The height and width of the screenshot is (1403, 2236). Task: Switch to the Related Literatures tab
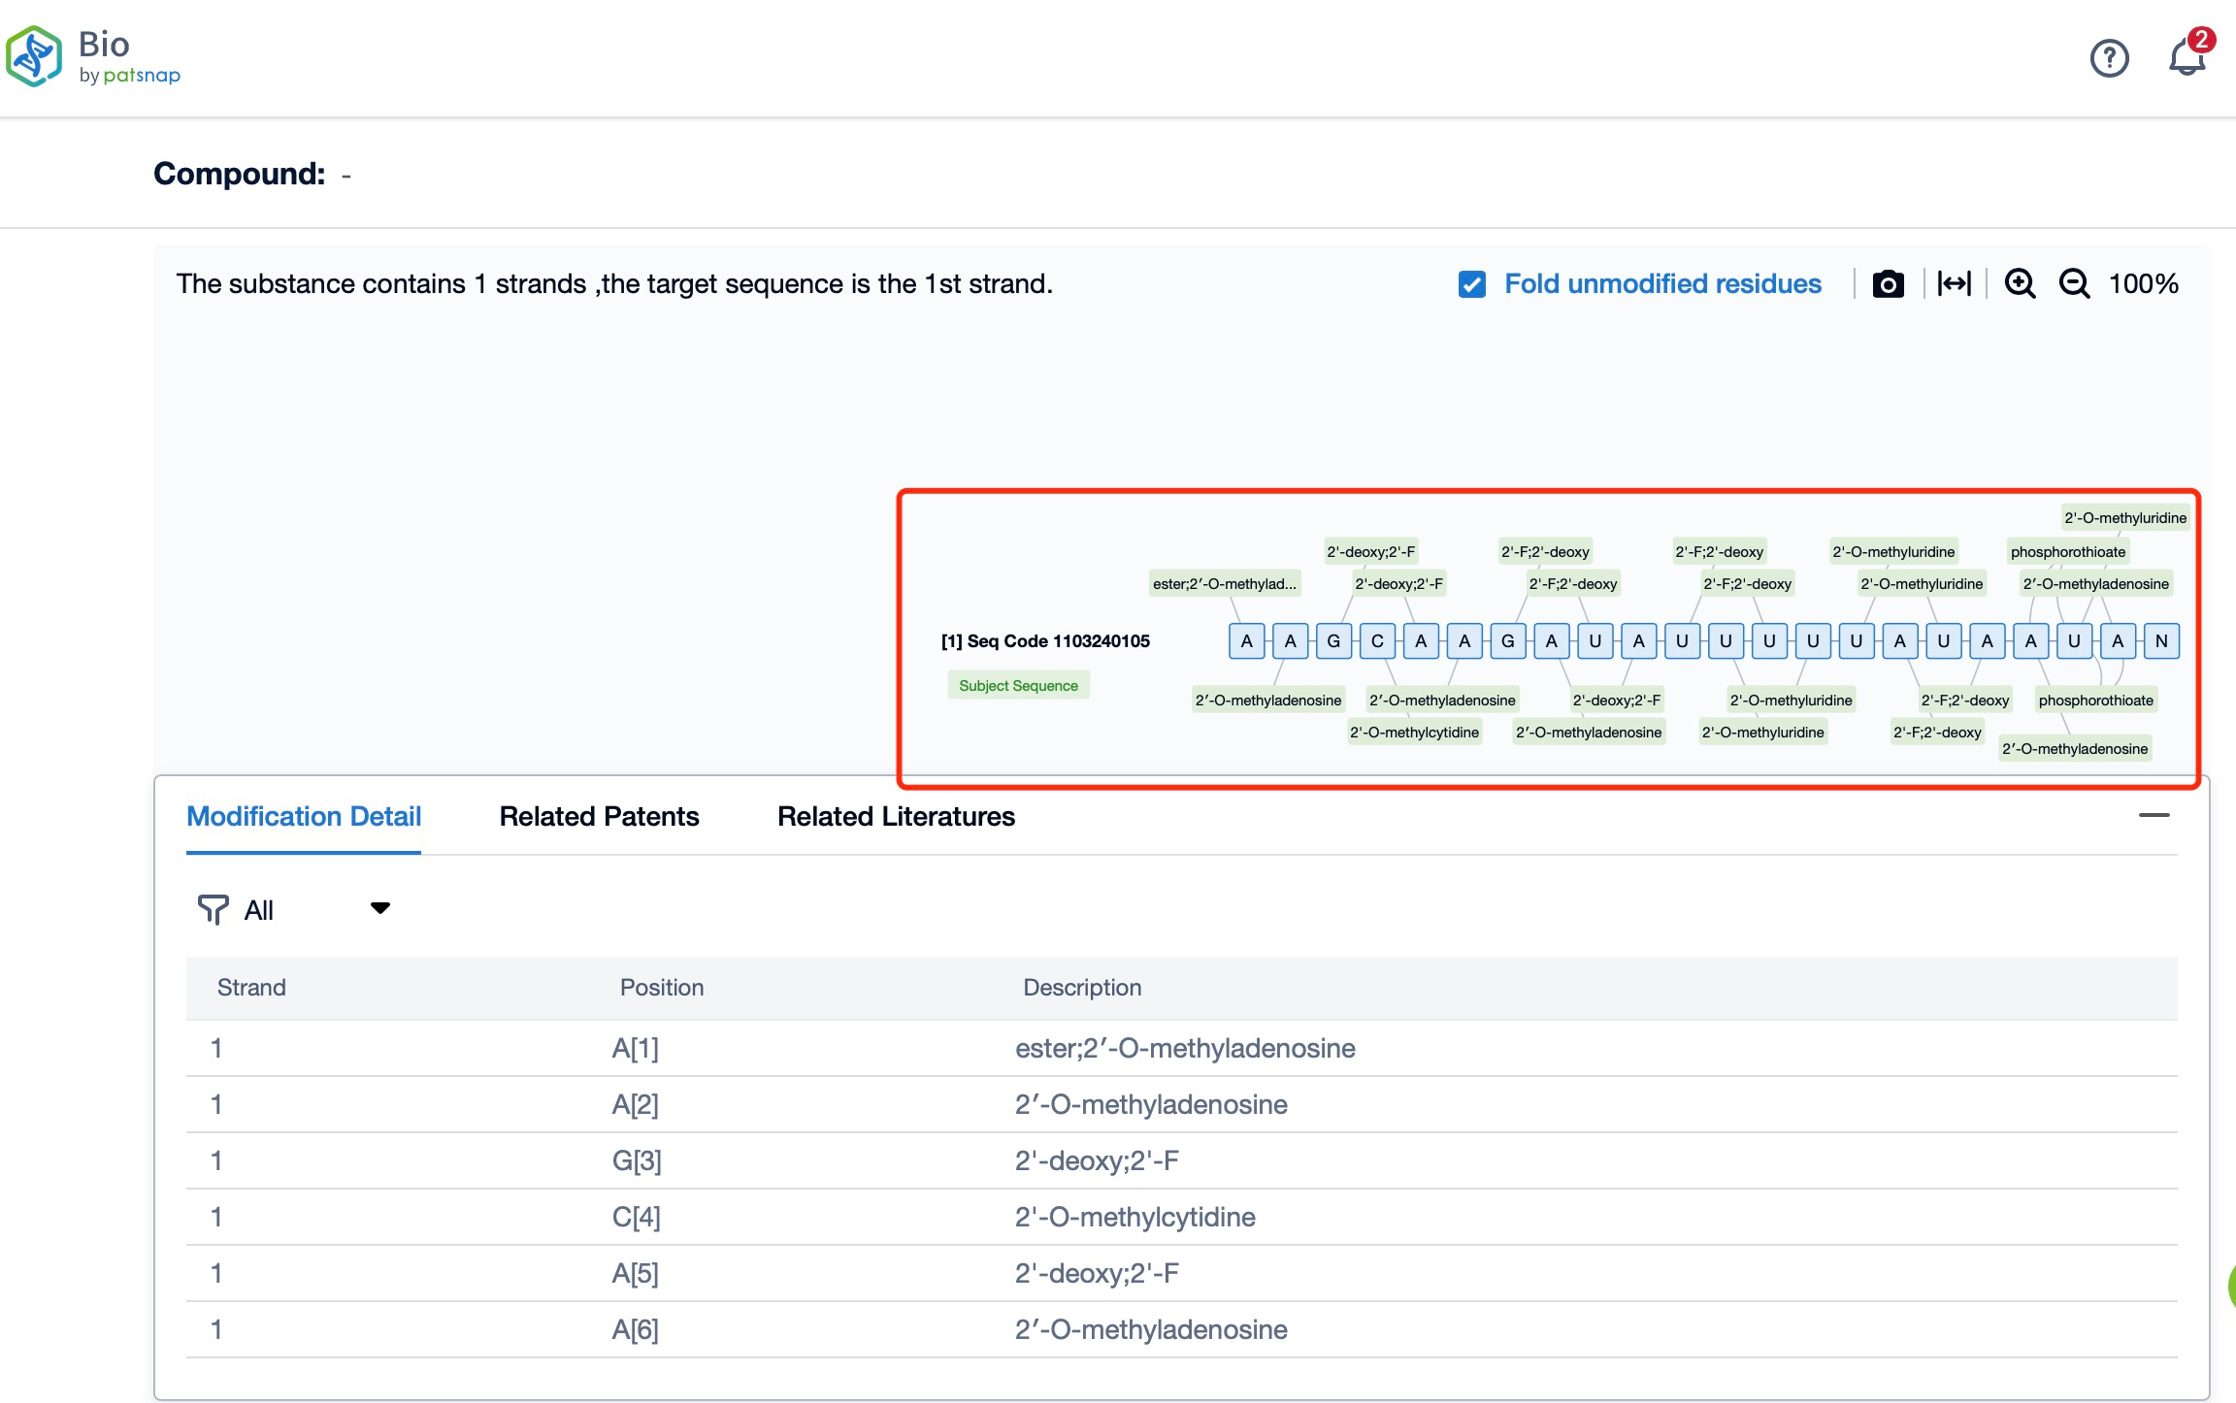coord(894,816)
